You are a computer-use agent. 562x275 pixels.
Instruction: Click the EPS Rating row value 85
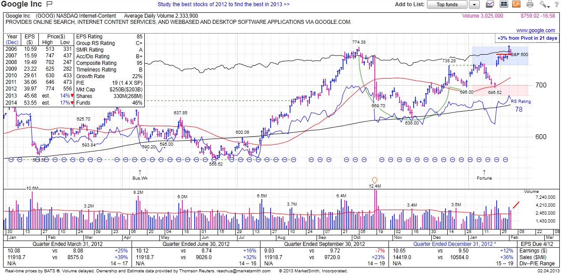(140, 37)
